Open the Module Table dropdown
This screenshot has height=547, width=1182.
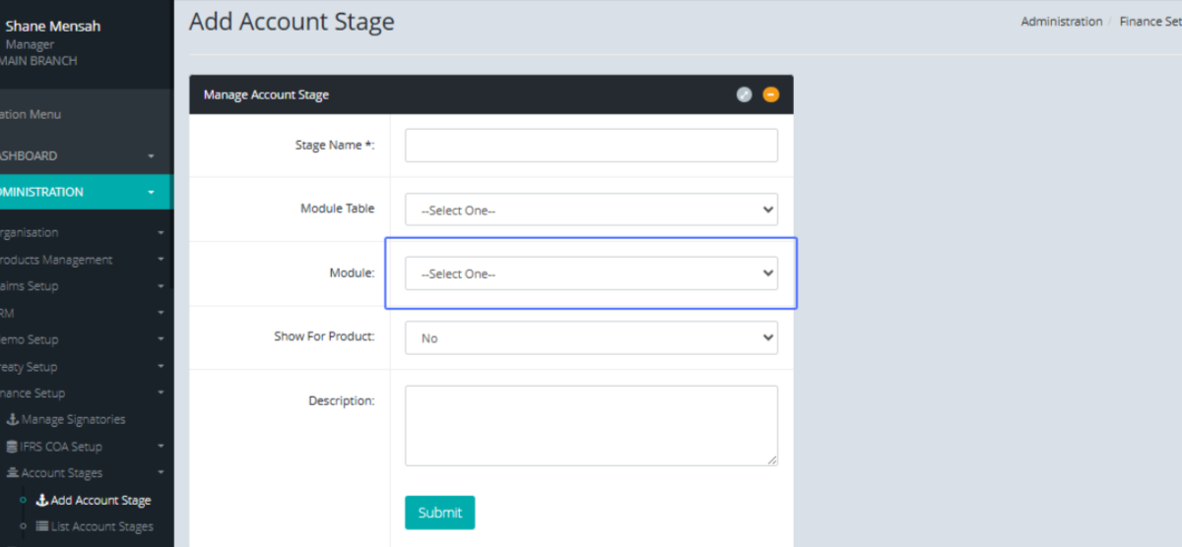[x=591, y=210]
